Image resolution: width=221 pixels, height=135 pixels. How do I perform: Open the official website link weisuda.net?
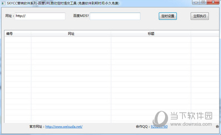pyautogui.click(x=64, y=126)
